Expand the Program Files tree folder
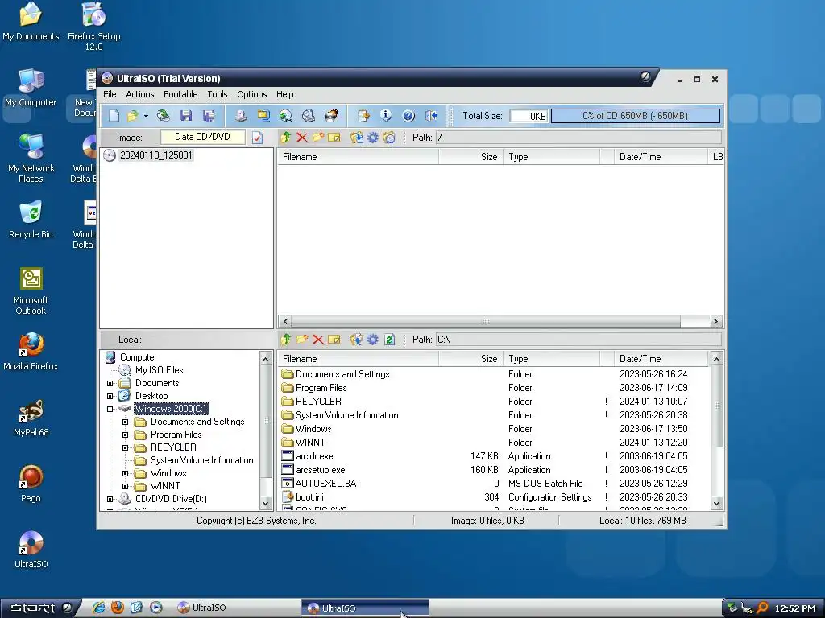 pyautogui.click(x=125, y=435)
